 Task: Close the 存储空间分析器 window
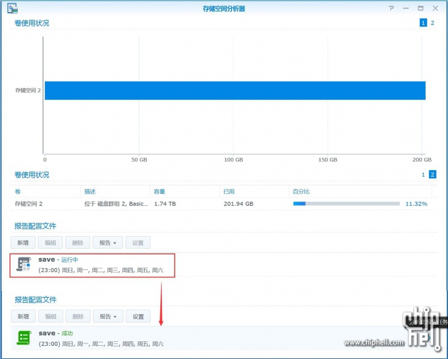point(435,8)
